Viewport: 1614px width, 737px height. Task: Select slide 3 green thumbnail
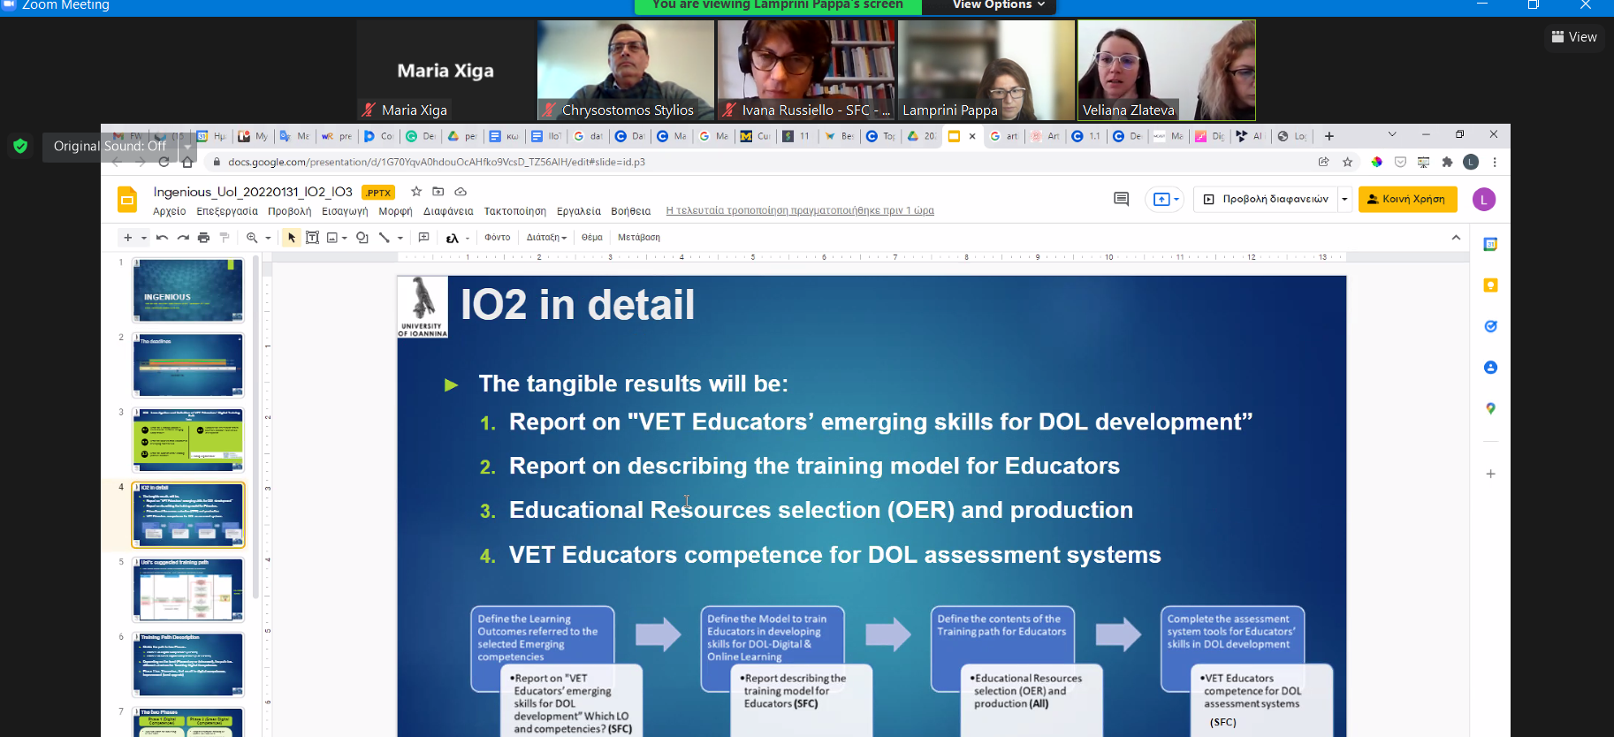(x=188, y=440)
